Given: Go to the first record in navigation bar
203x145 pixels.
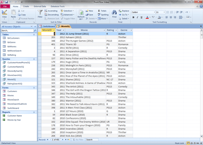Looking at the screenshot, I should pyautogui.click(x=48, y=140).
